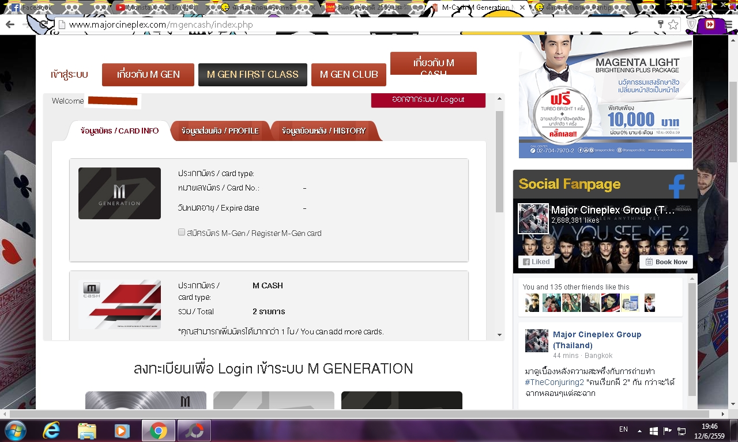Click the เข้าสู่ระบบ login link

tap(69, 75)
